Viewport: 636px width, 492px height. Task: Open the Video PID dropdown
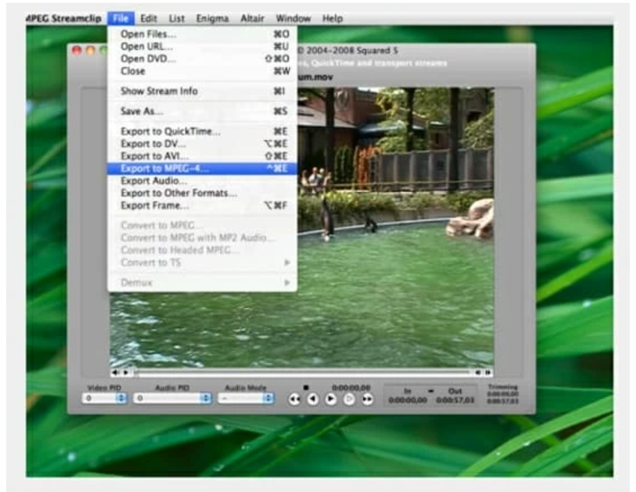(x=105, y=399)
